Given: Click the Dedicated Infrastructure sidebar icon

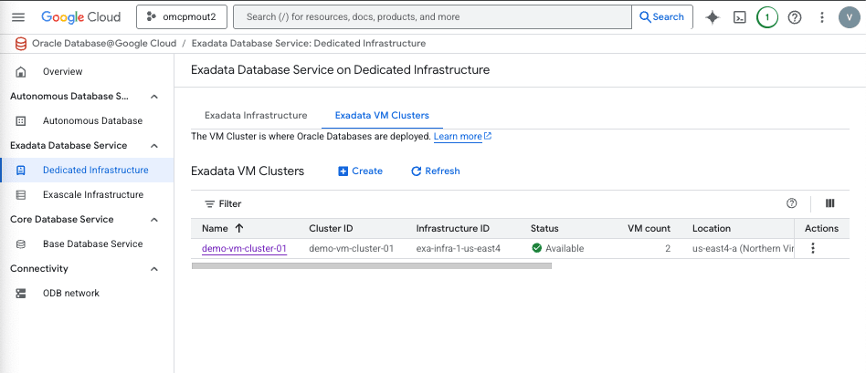Looking at the screenshot, I should pos(21,170).
